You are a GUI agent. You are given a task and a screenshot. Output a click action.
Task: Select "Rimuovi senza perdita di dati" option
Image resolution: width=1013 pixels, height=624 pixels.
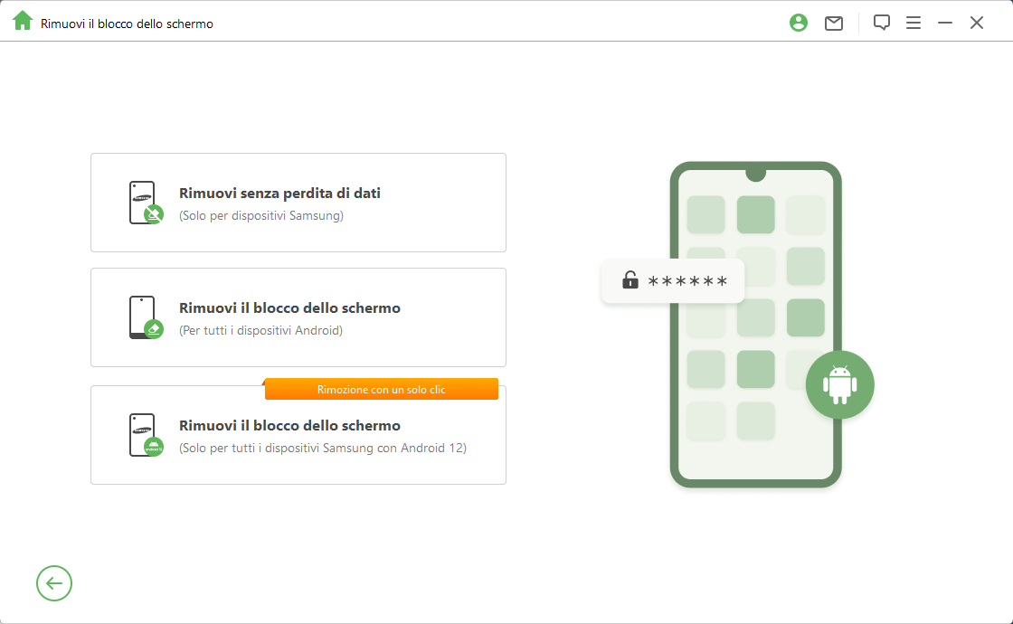[x=298, y=203]
